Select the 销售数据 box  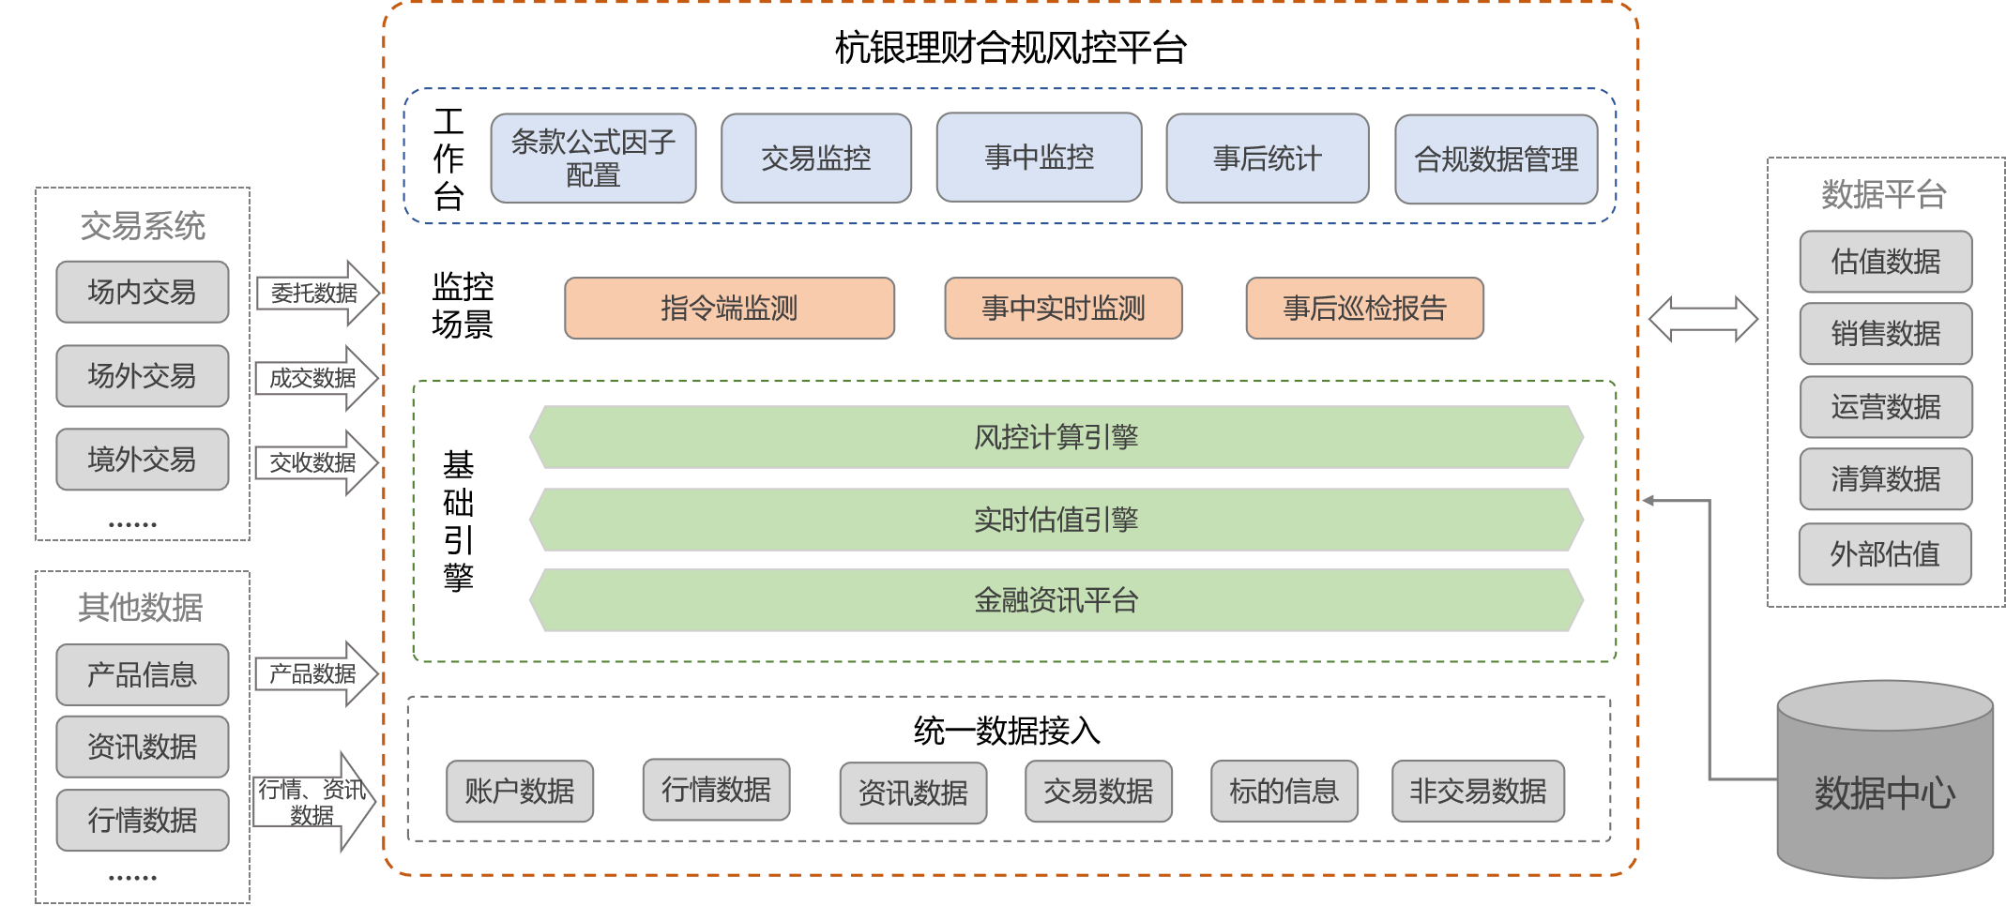[x=1886, y=334]
